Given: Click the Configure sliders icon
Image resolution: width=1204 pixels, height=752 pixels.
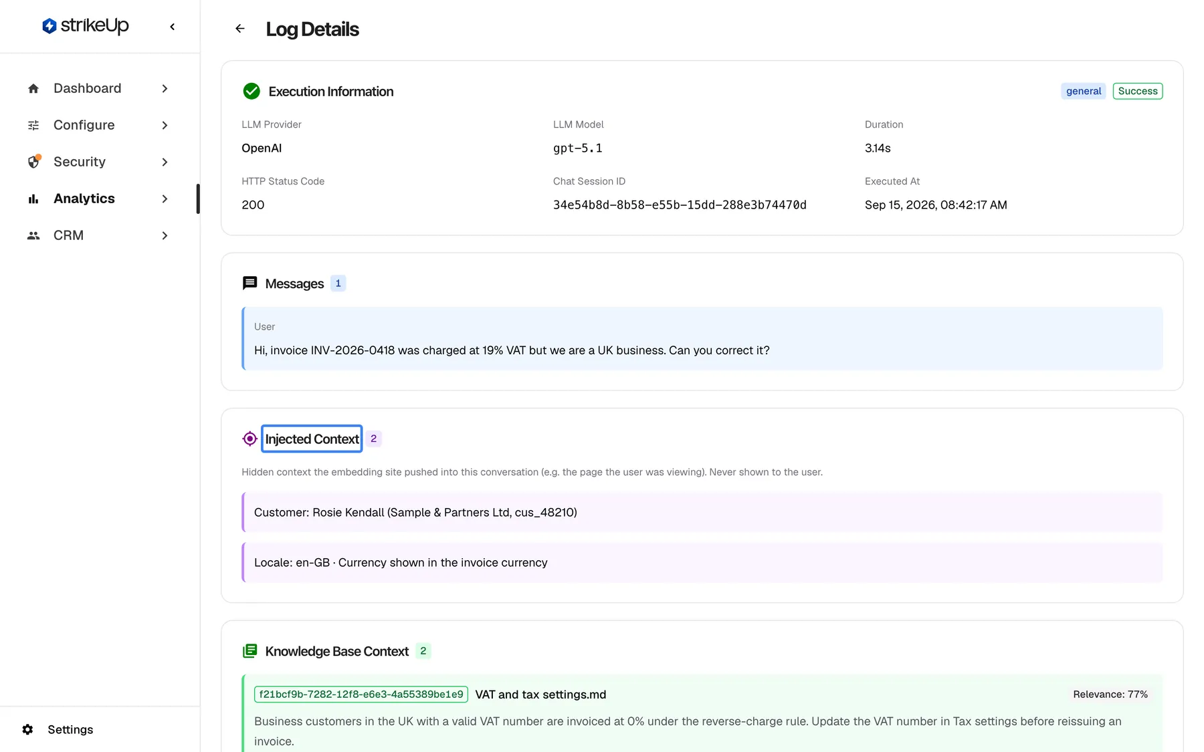Looking at the screenshot, I should [33, 126].
